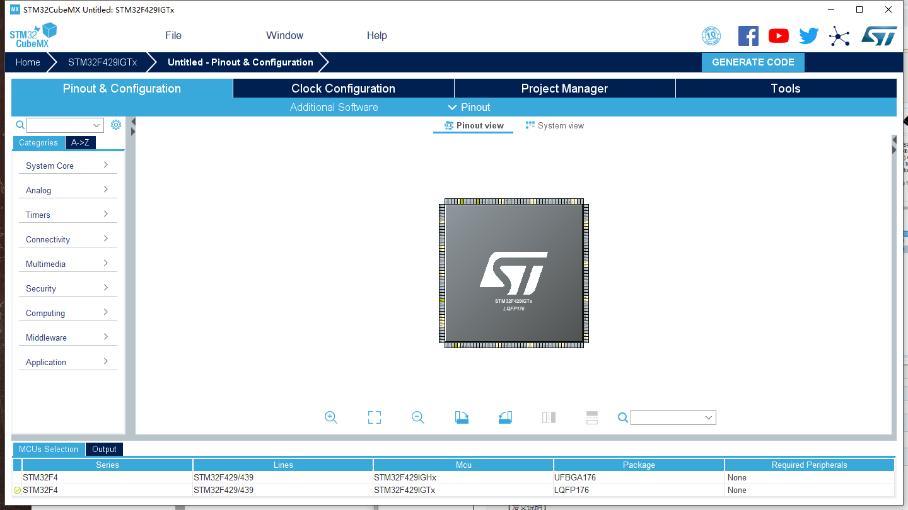
Task: Open the Pinout dropdown menu
Action: (469, 107)
